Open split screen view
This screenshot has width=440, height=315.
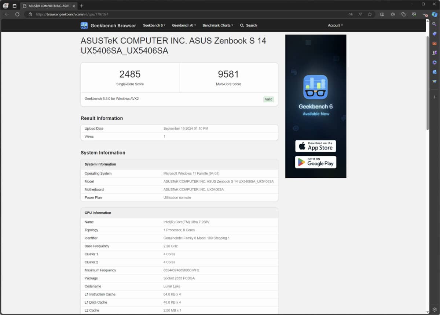click(x=382, y=14)
